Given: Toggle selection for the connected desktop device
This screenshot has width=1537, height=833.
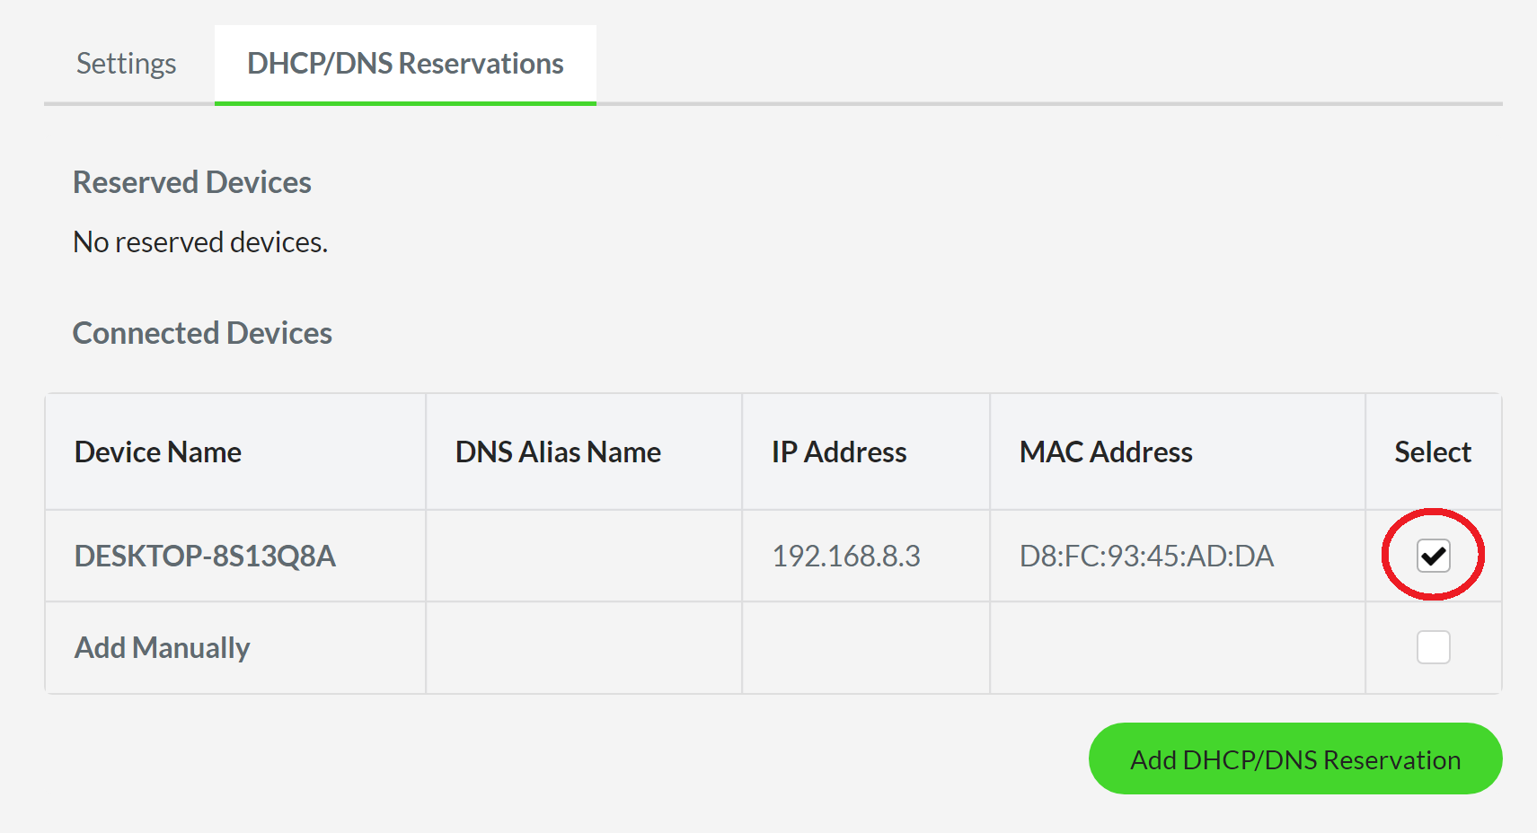Looking at the screenshot, I should point(1433,556).
